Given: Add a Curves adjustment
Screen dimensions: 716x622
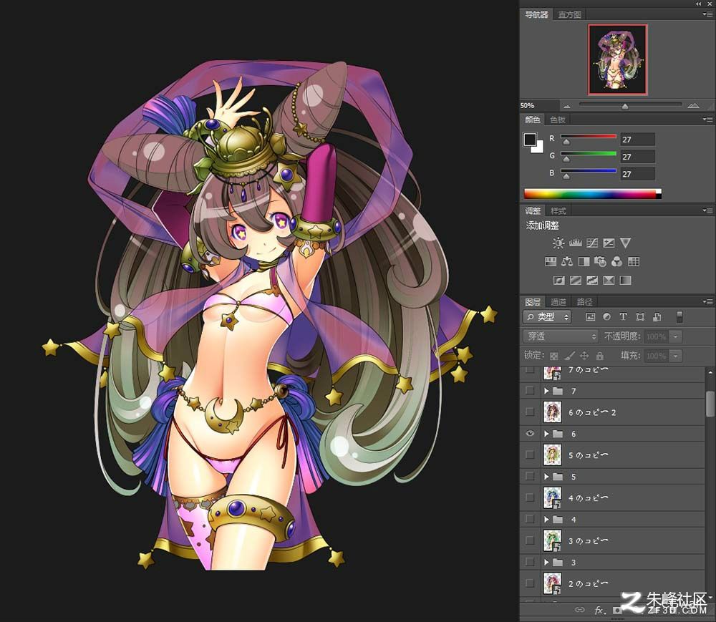Looking at the screenshot, I should click(x=592, y=243).
